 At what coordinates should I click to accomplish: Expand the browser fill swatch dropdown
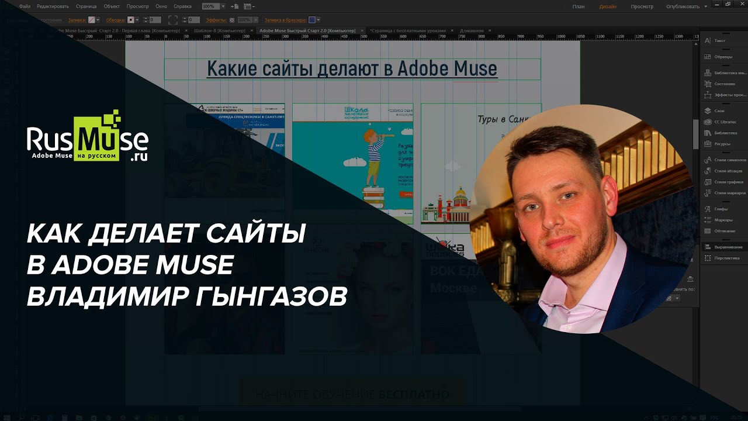pyautogui.click(x=320, y=20)
